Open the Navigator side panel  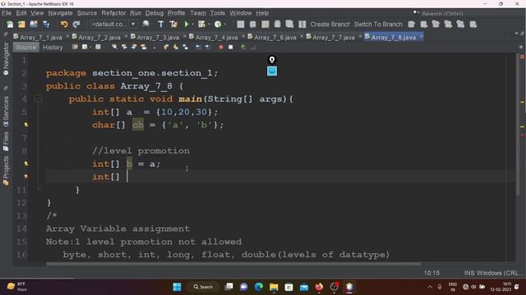(x=6, y=58)
